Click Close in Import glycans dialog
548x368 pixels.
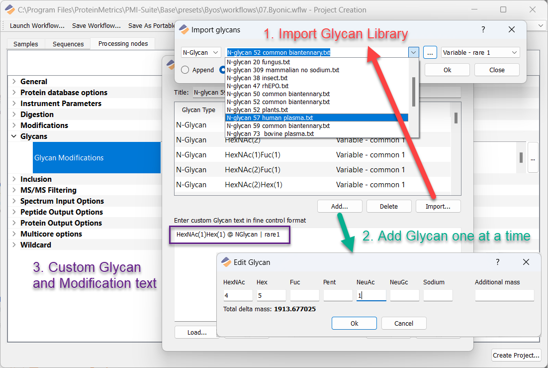(x=497, y=70)
